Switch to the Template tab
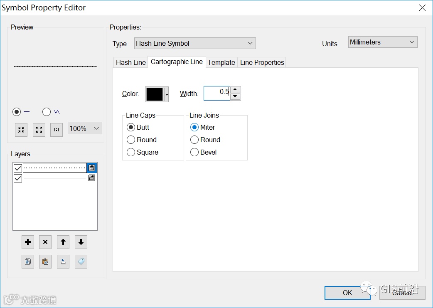The image size is (433, 308). [x=221, y=62]
